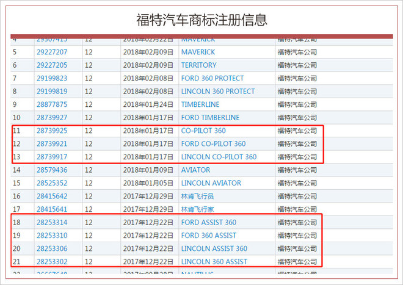Open registration number 29199823 link

point(52,78)
